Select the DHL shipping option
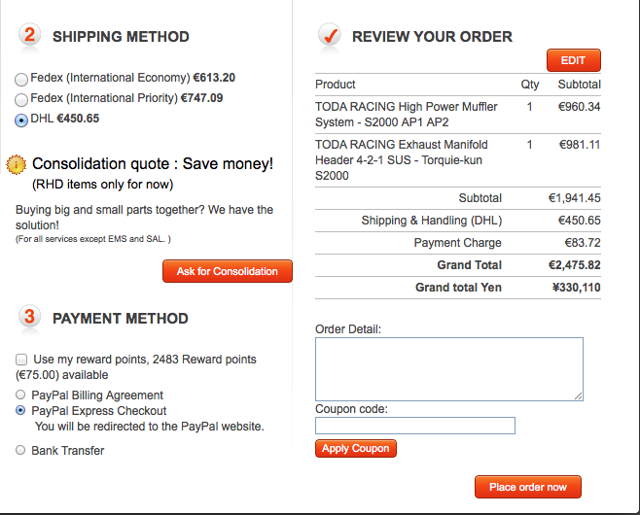 tap(21, 120)
